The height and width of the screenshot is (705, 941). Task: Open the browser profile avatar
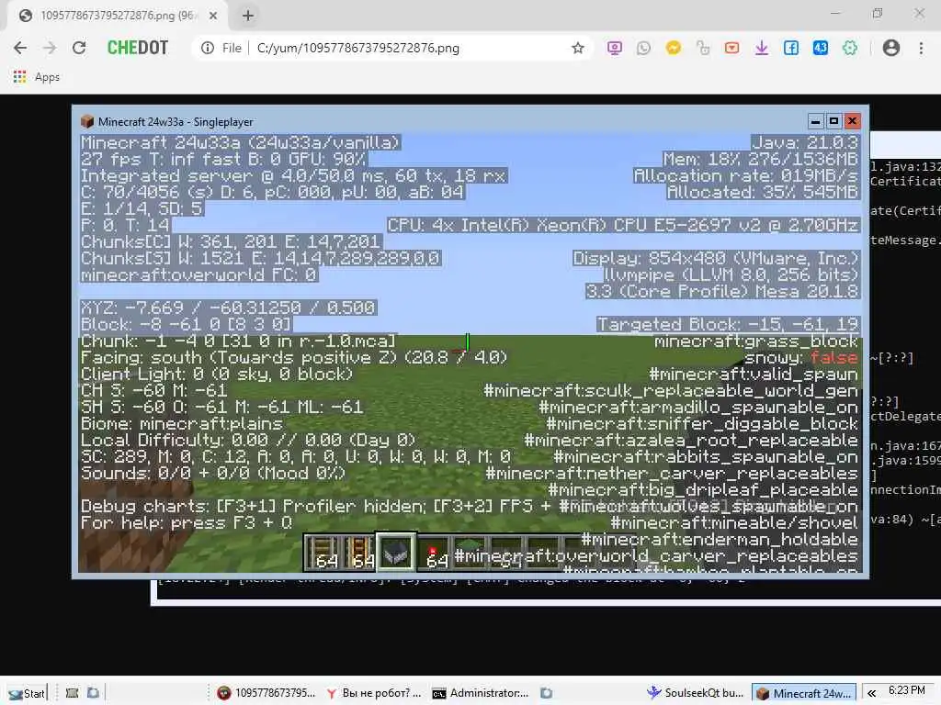pyautogui.click(x=891, y=48)
